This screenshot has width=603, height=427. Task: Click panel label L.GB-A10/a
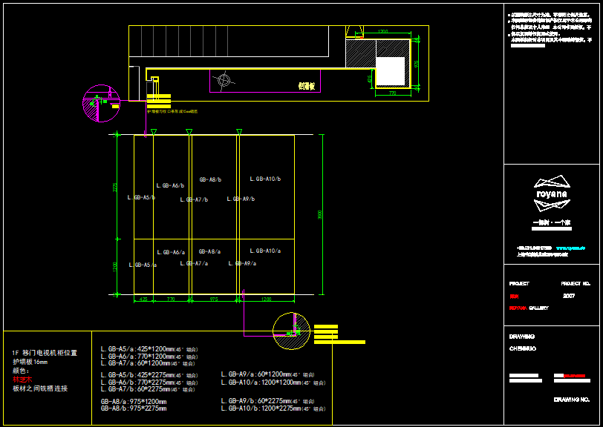pyautogui.click(x=265, y=251)
